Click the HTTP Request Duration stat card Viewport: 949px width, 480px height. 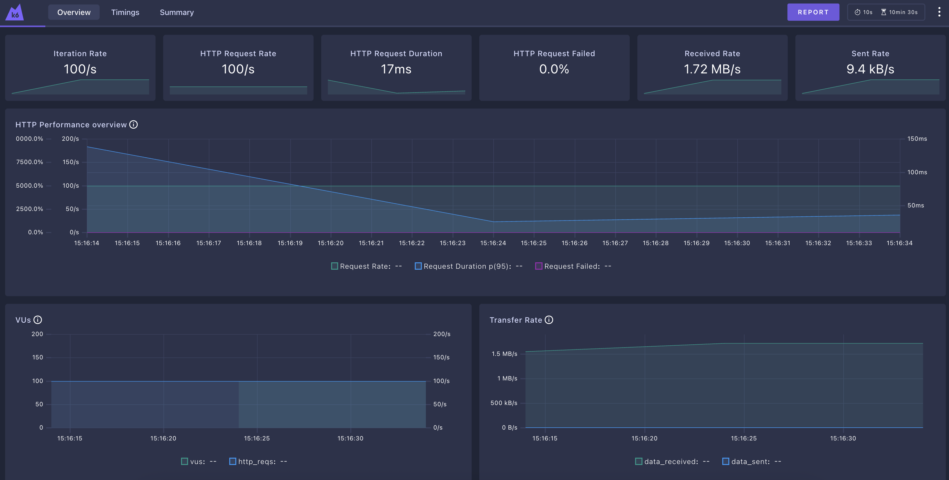(396, 68)
